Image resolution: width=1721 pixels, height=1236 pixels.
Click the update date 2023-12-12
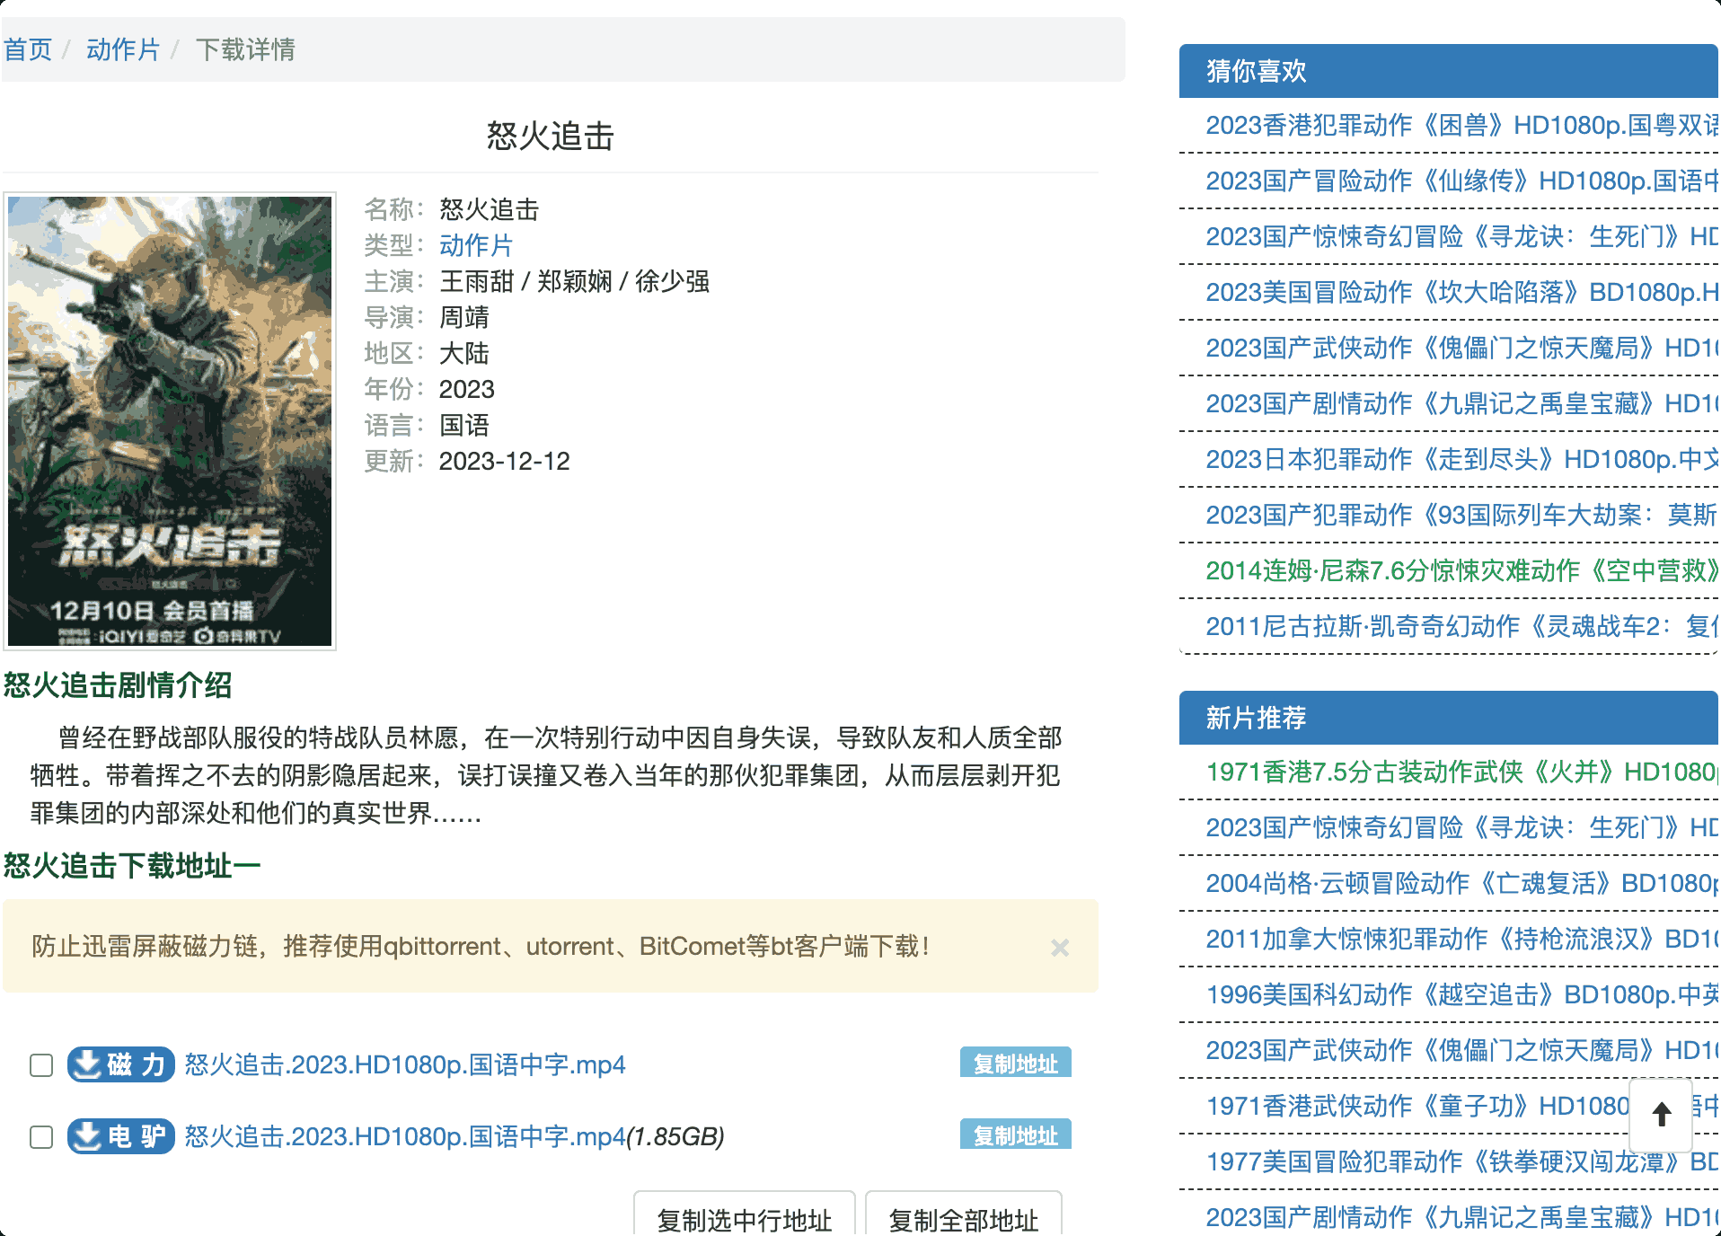coord(505,461)
